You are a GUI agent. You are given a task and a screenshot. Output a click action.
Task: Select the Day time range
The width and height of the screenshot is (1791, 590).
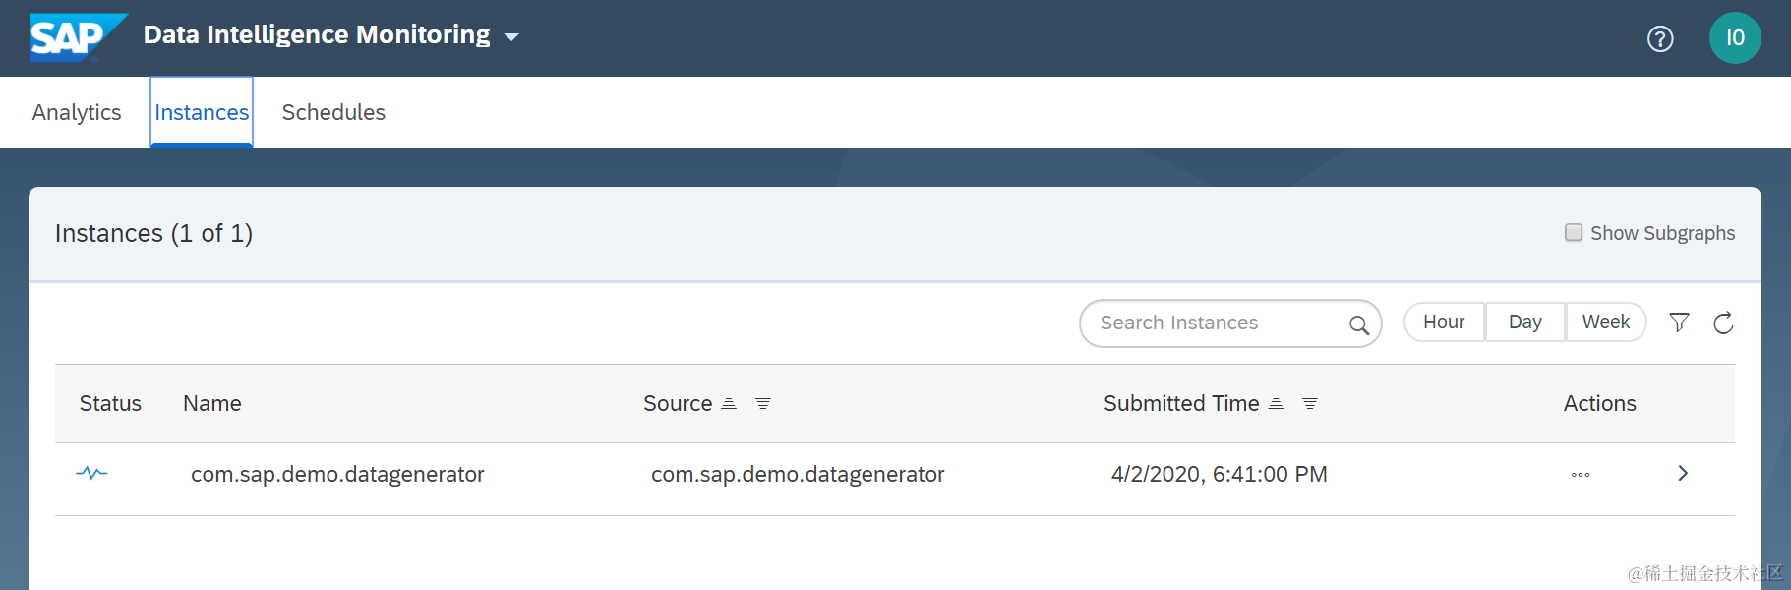pyautogui.click(x=1524, y=322)
